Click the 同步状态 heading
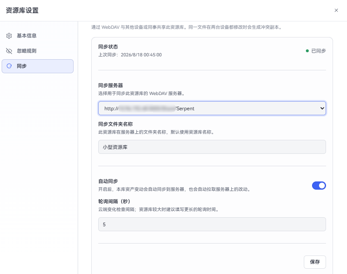This screenshot has width=347, height=274. click(x=108, y=47)
